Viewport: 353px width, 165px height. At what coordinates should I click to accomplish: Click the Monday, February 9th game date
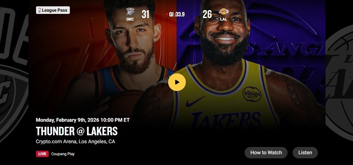tap(82, 120)
